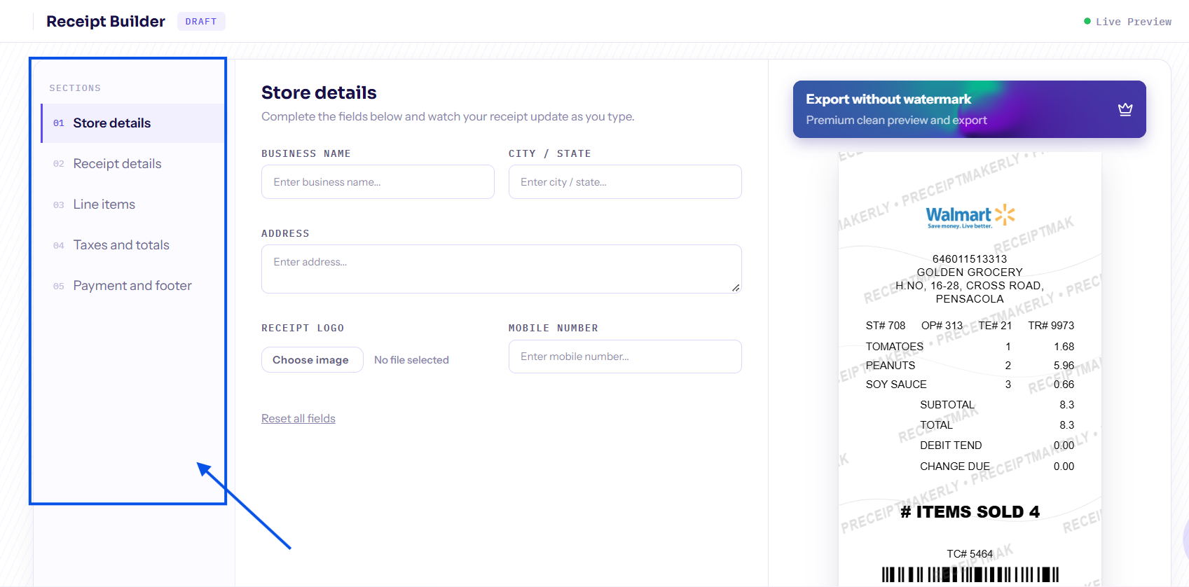This screenshot has width=1189, height=587.
Task: Click GOLDEN GROCERY name on receipt
Action: point(970,272)
